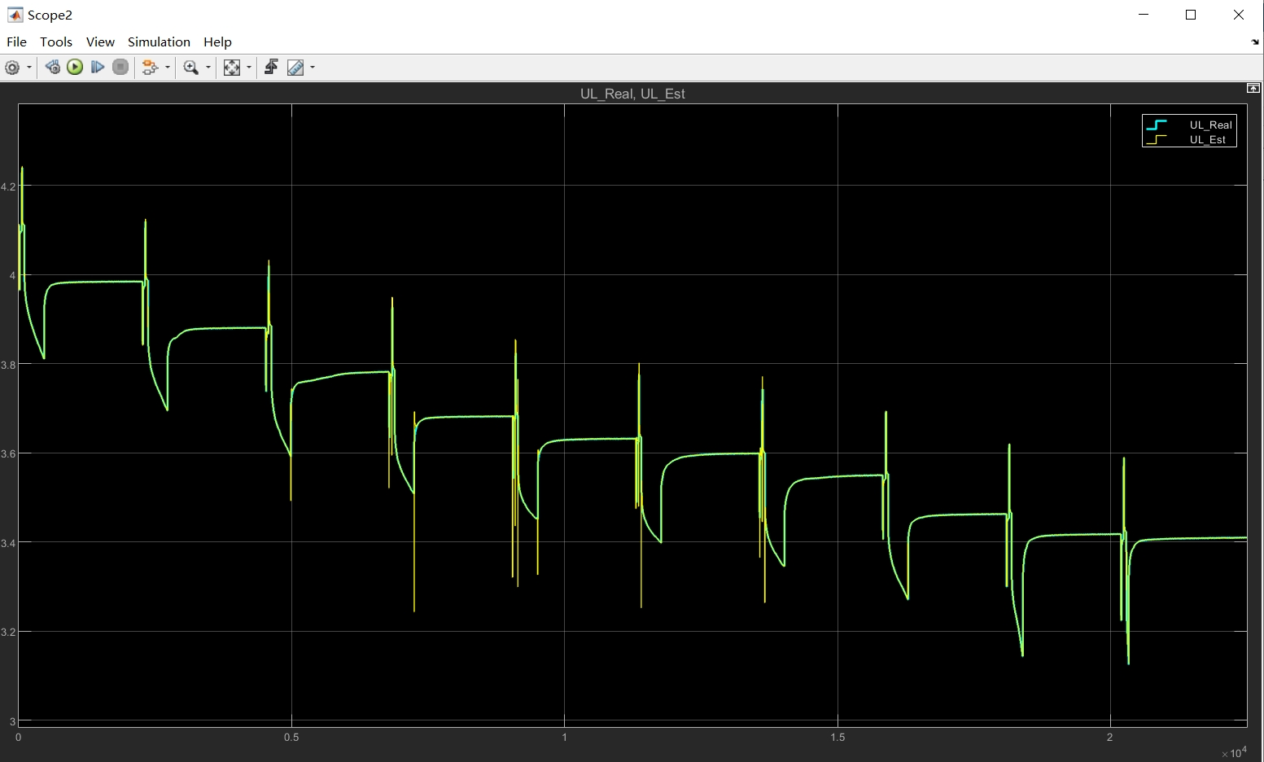Click the Step Forward button
The image size is (1264, 762).
[98, 68]
